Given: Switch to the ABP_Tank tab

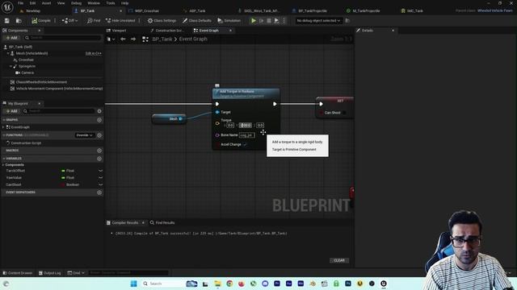Looking at the screenshot, I should tap(197, 10).
